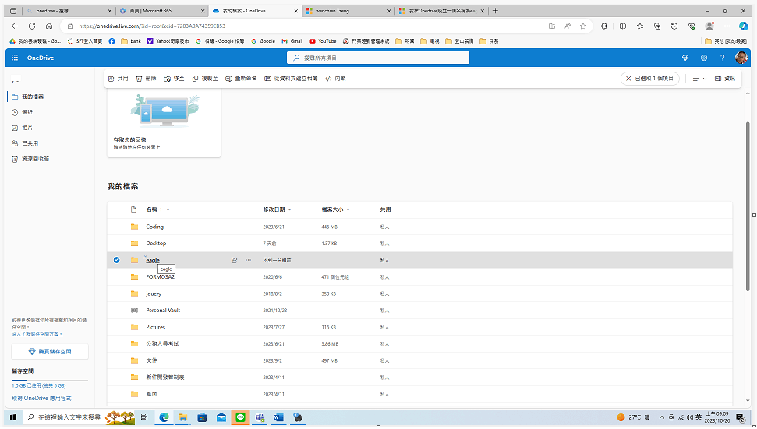Screen dimensions: 757x429
Task: Open Word from the taskbar
Action: [x=278, y=417]
